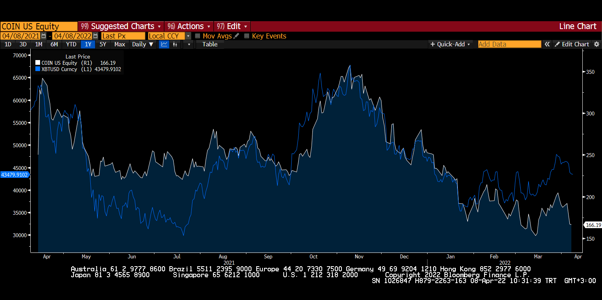This screenshot has width=602, height=300.
Task: Open the Quick-Add dropdown
Action: 450,44
